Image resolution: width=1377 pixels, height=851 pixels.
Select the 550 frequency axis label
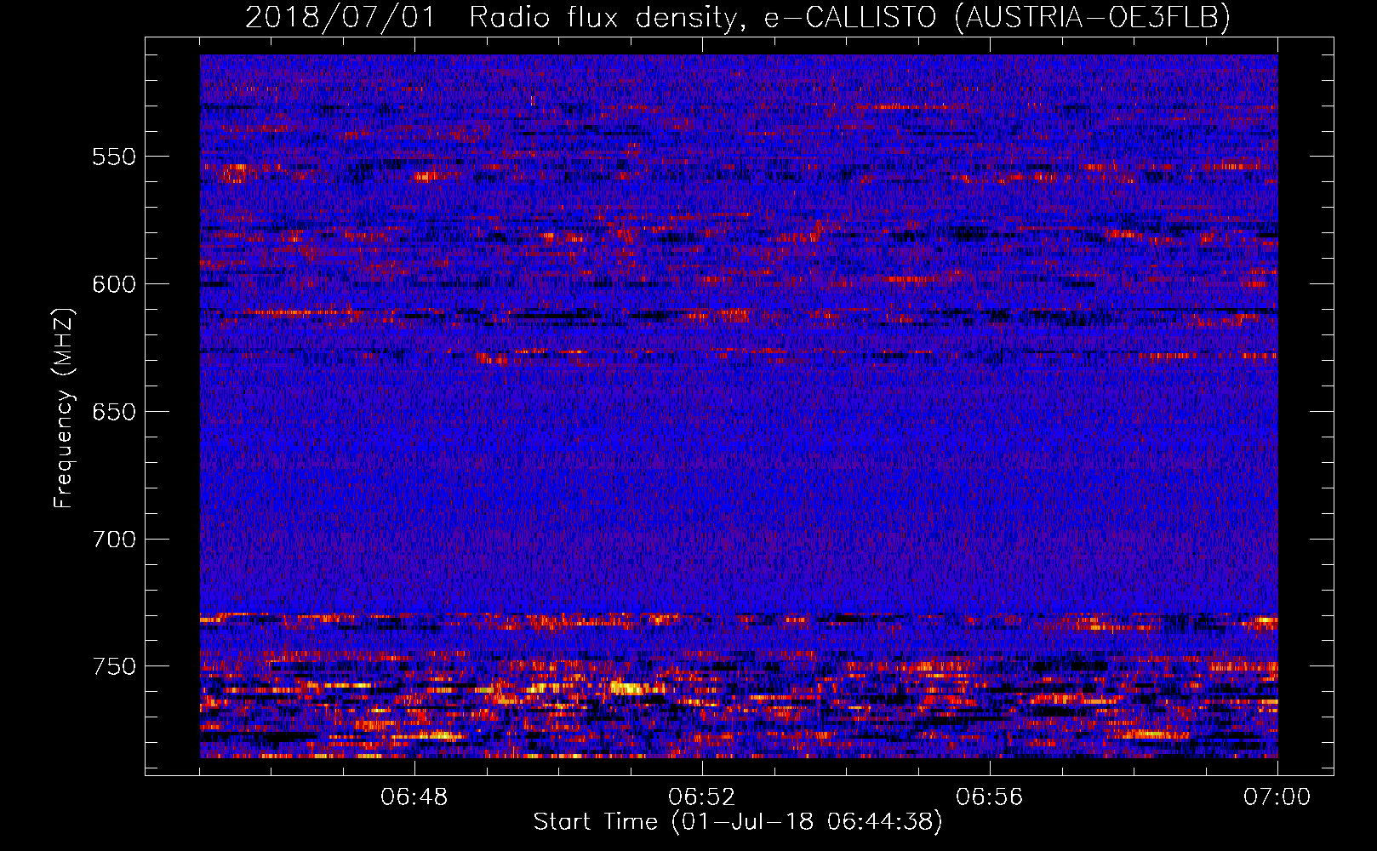(114, 157)
